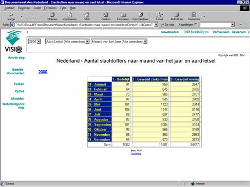250x187 pixels.
Task: Click the Downloaden link
Action: 170,32
